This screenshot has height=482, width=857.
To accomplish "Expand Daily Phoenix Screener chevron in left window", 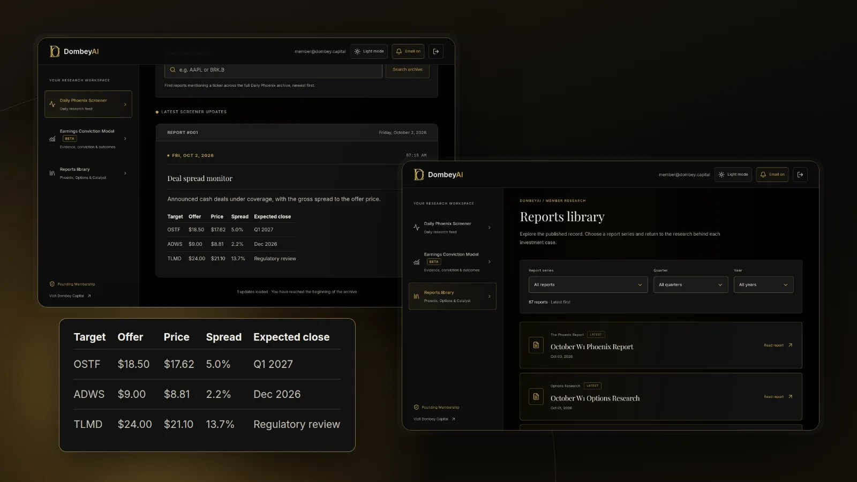I will [x=125, y=104].
